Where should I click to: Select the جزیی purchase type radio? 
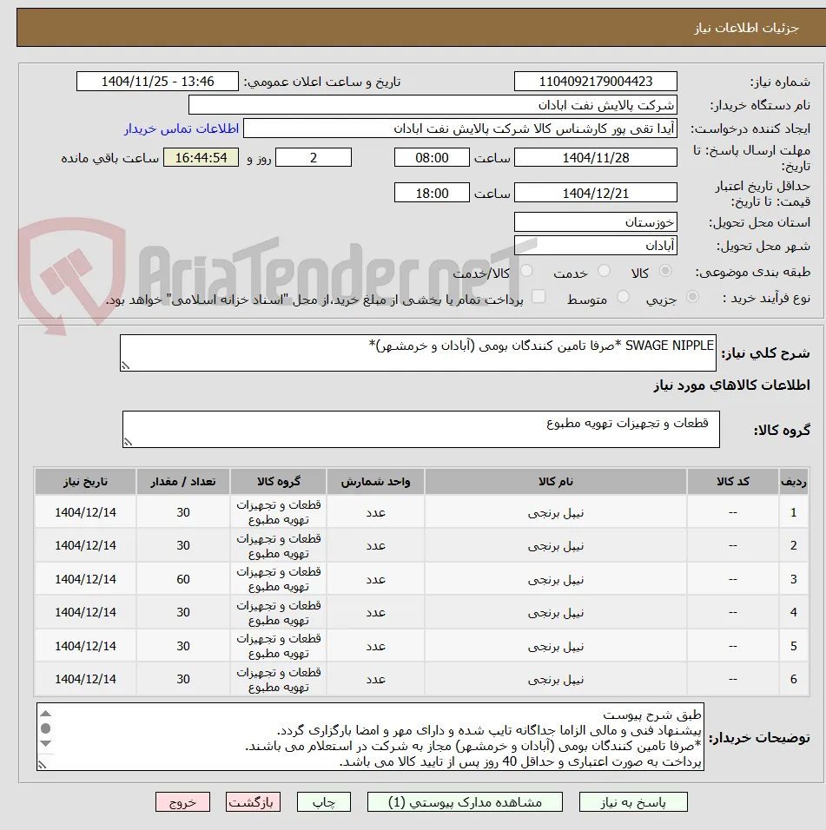click(x=692, y=297)
